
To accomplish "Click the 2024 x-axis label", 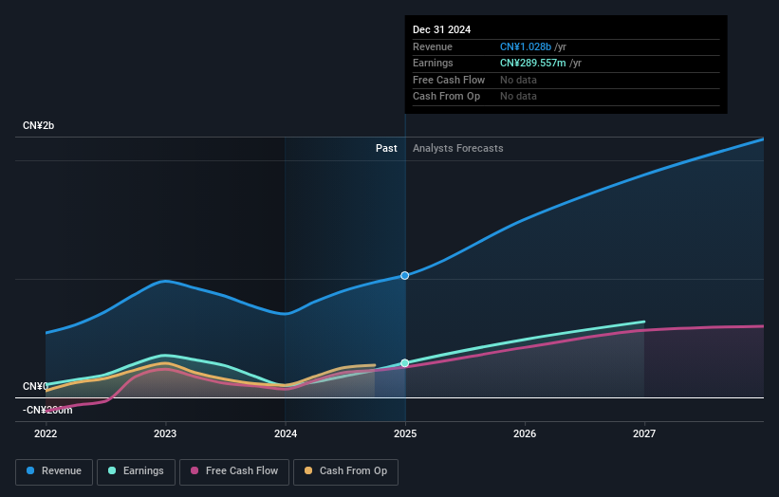I will point(285,434).
